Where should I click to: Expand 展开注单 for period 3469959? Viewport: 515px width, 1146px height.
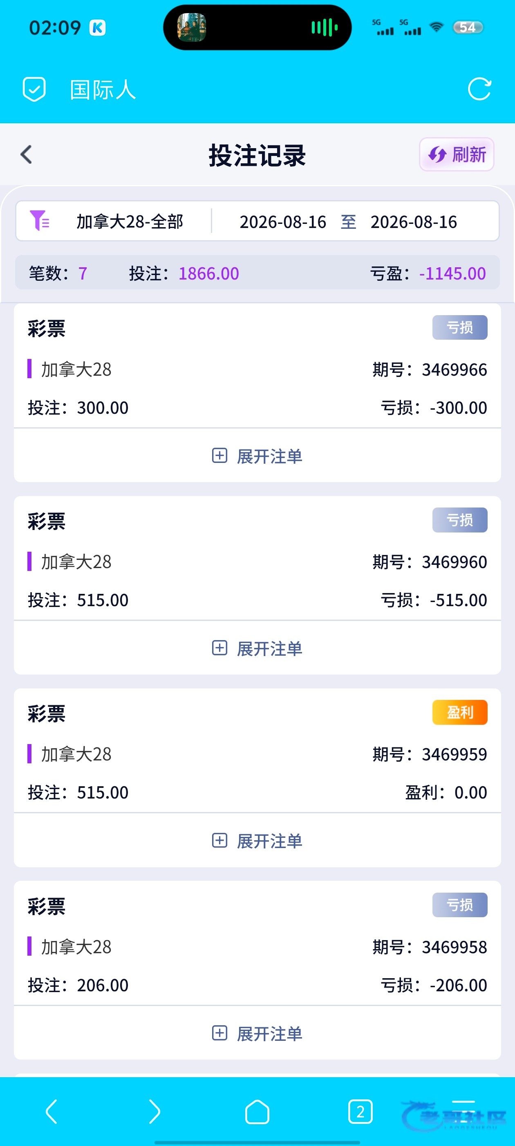point(257,841)
